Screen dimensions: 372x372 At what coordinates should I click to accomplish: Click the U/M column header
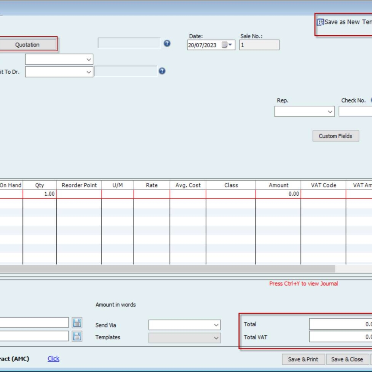point(118,185)
